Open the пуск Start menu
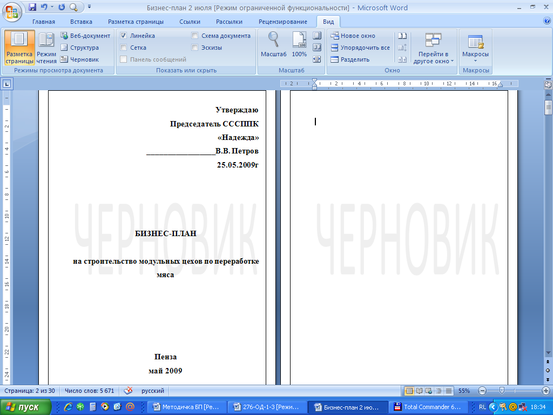The width and height of the screenshot is (553, 415). tap(25, 407)
